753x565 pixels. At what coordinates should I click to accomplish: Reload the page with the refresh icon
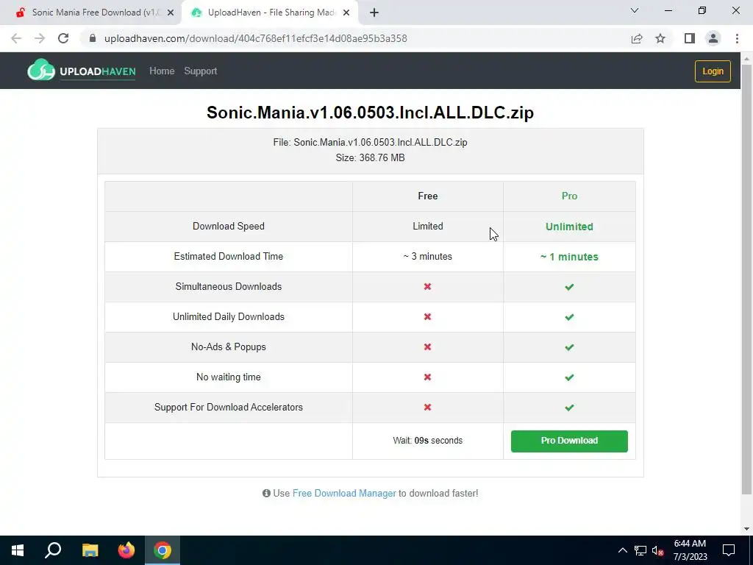[x=63, y=38]
